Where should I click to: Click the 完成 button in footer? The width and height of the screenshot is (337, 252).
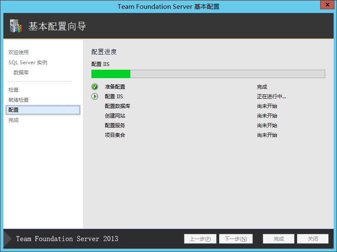(x=278, y=239)
